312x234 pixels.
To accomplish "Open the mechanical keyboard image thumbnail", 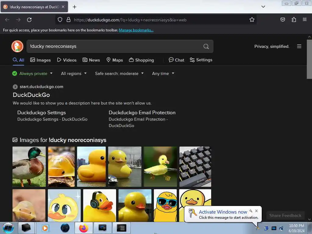I will click(x=195, y=167).
